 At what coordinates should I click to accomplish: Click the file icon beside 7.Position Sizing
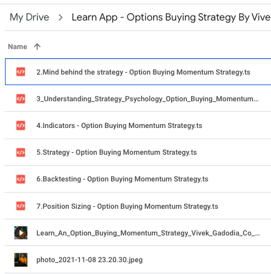pyautogui.click(x=20, y=206)
